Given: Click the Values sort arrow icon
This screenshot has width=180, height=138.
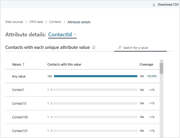Looking at the screenshot, I should [24, 64].
